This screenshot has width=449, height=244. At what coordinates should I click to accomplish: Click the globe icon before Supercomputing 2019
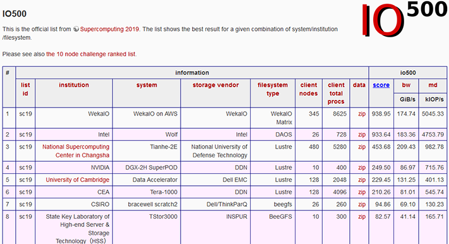point(76,29)
